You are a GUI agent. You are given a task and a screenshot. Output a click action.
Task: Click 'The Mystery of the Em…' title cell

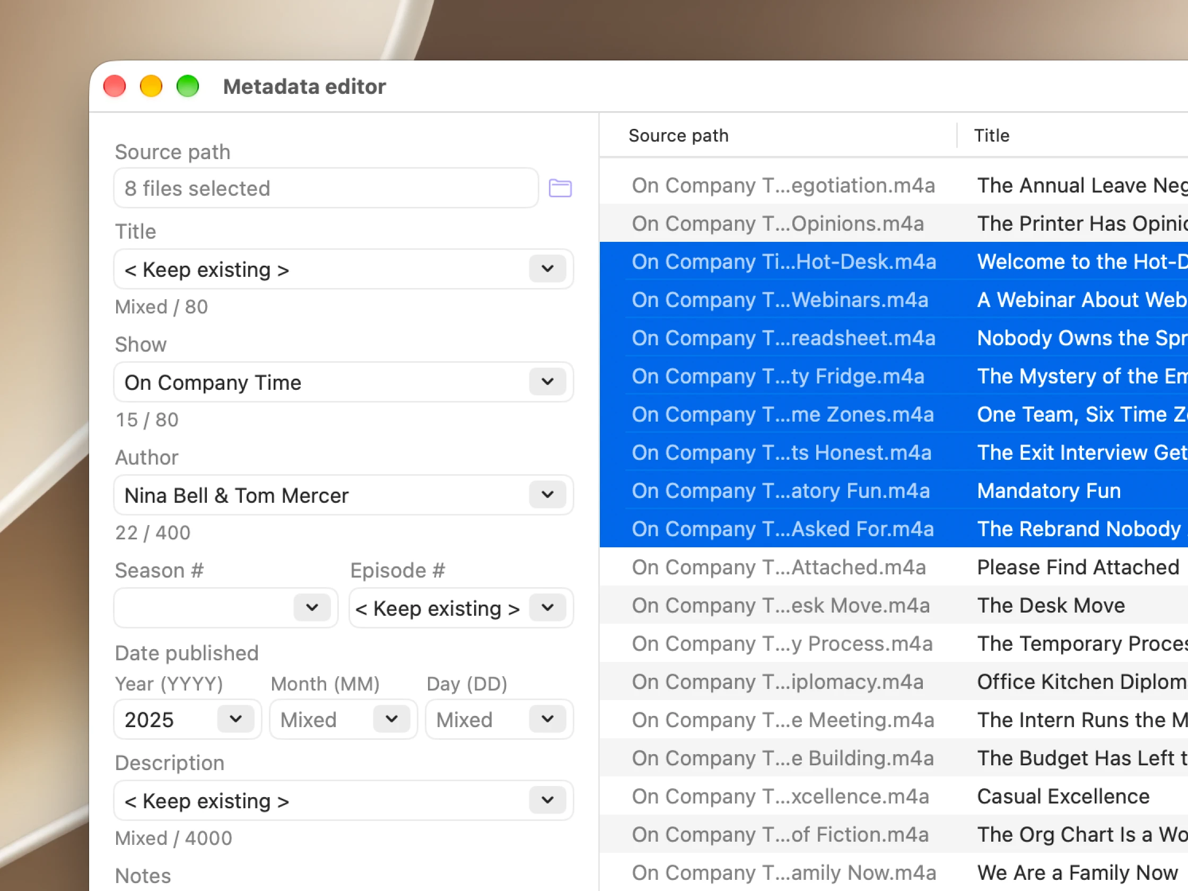point(1081,376)
